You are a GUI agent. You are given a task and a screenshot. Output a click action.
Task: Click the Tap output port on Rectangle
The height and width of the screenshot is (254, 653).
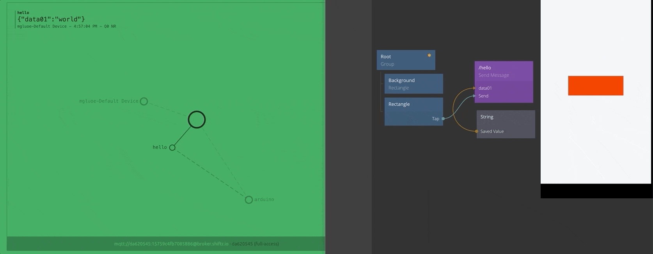click(x=443, y=118)
